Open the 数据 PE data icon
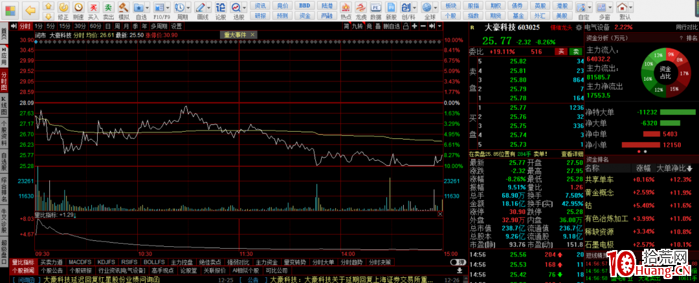 pos(376,8)
